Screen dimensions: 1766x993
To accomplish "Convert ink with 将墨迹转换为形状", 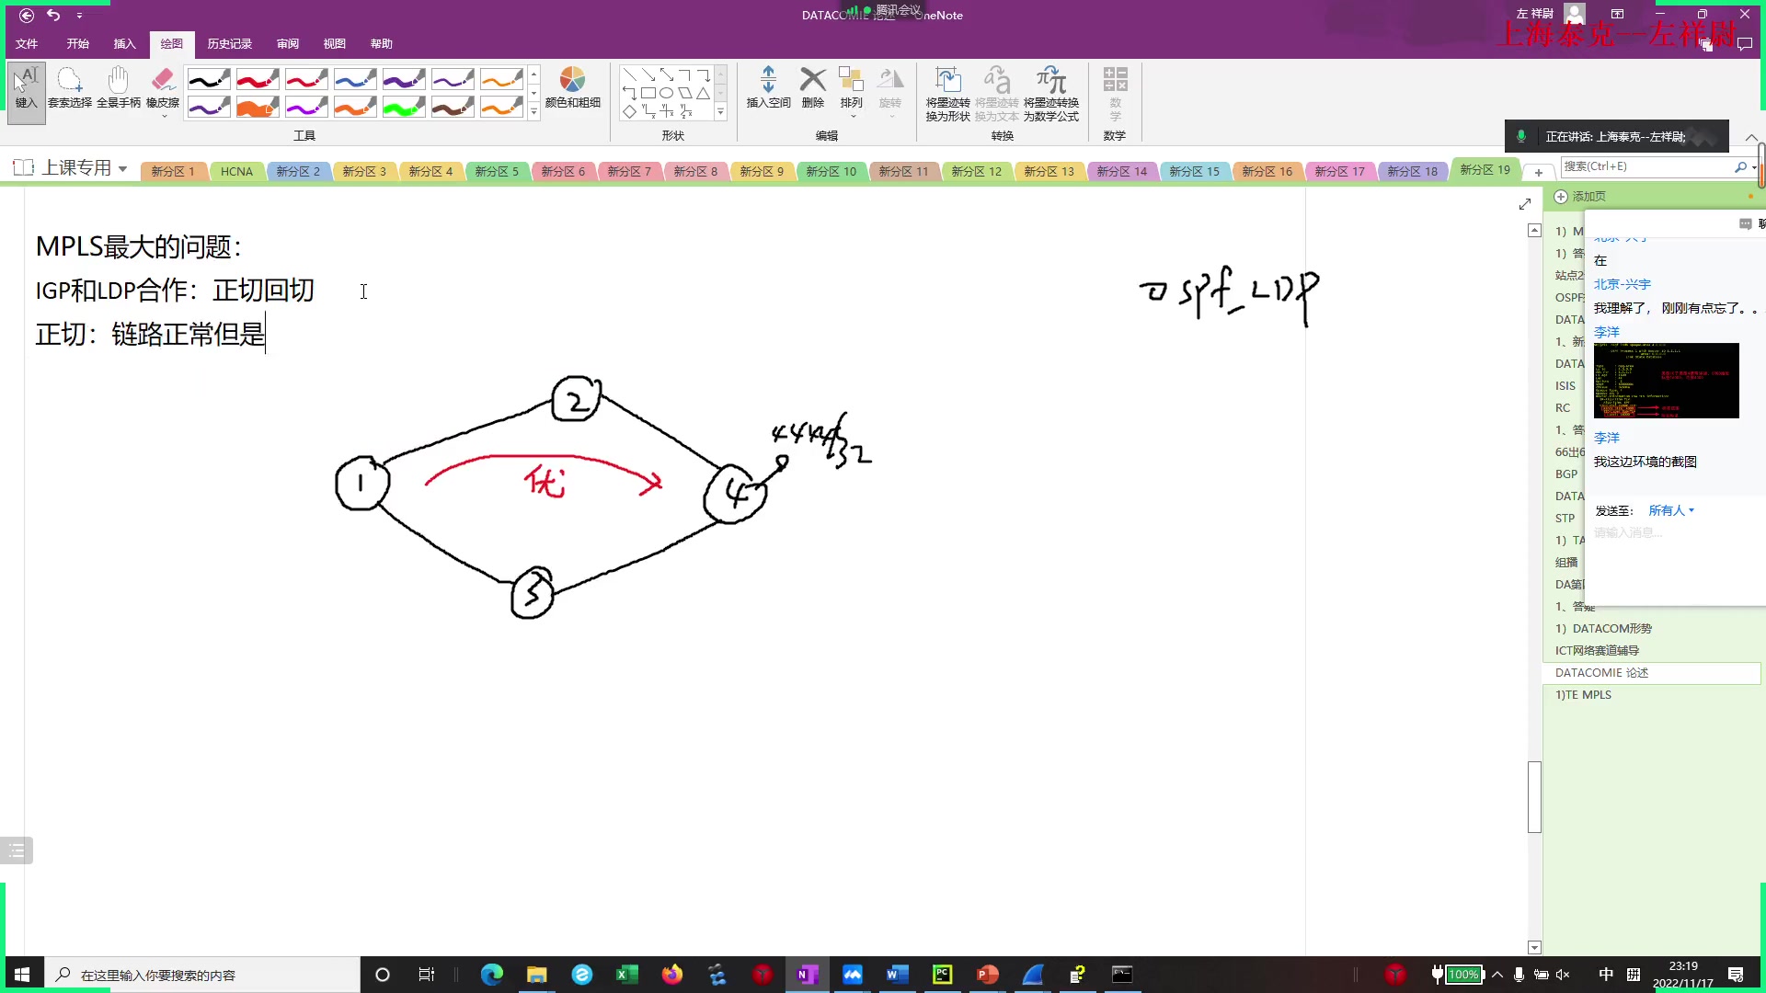I will [x=947, y=93].
